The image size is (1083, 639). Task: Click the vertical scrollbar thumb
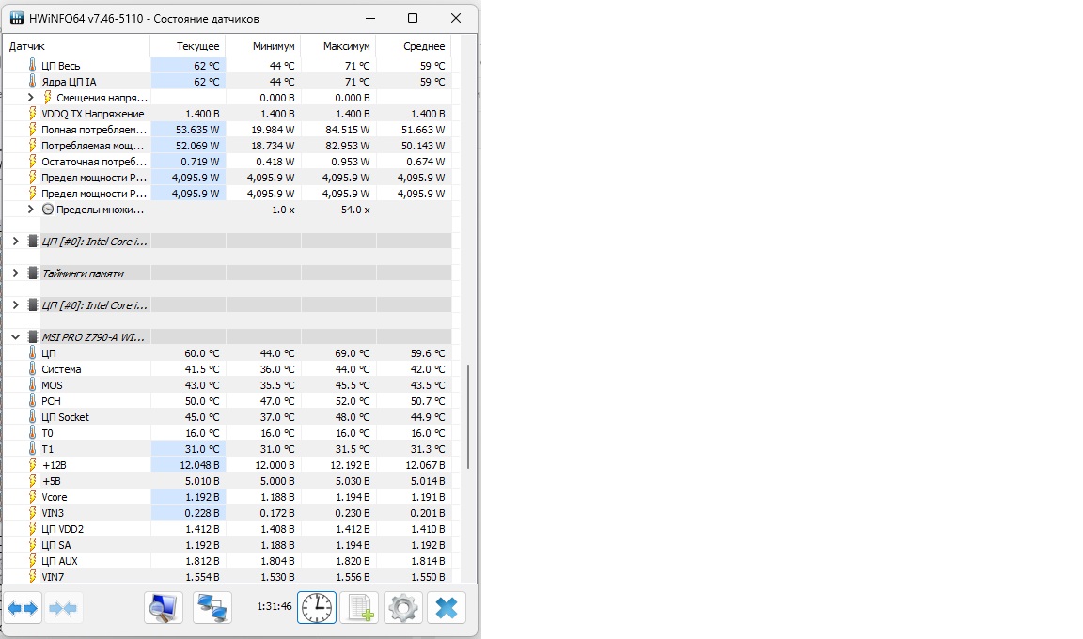tap(468, 417)
